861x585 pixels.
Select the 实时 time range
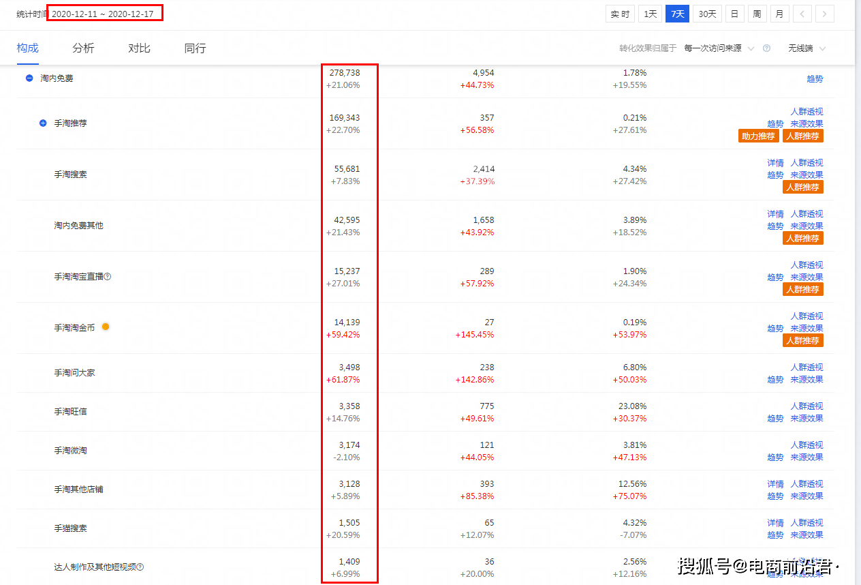(x=620, y=14)
